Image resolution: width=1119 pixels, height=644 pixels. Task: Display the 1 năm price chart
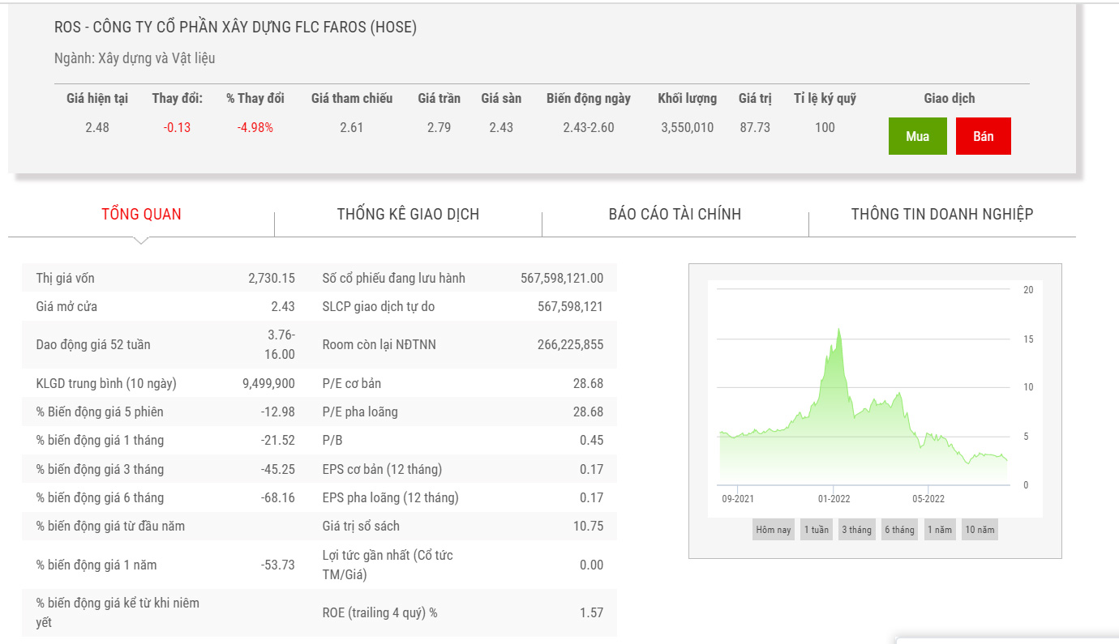(940, 530)
